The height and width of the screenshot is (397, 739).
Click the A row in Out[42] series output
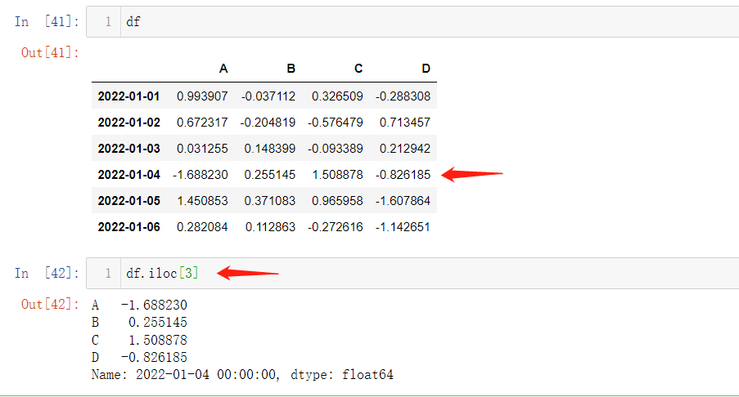[x=139, y=306]
